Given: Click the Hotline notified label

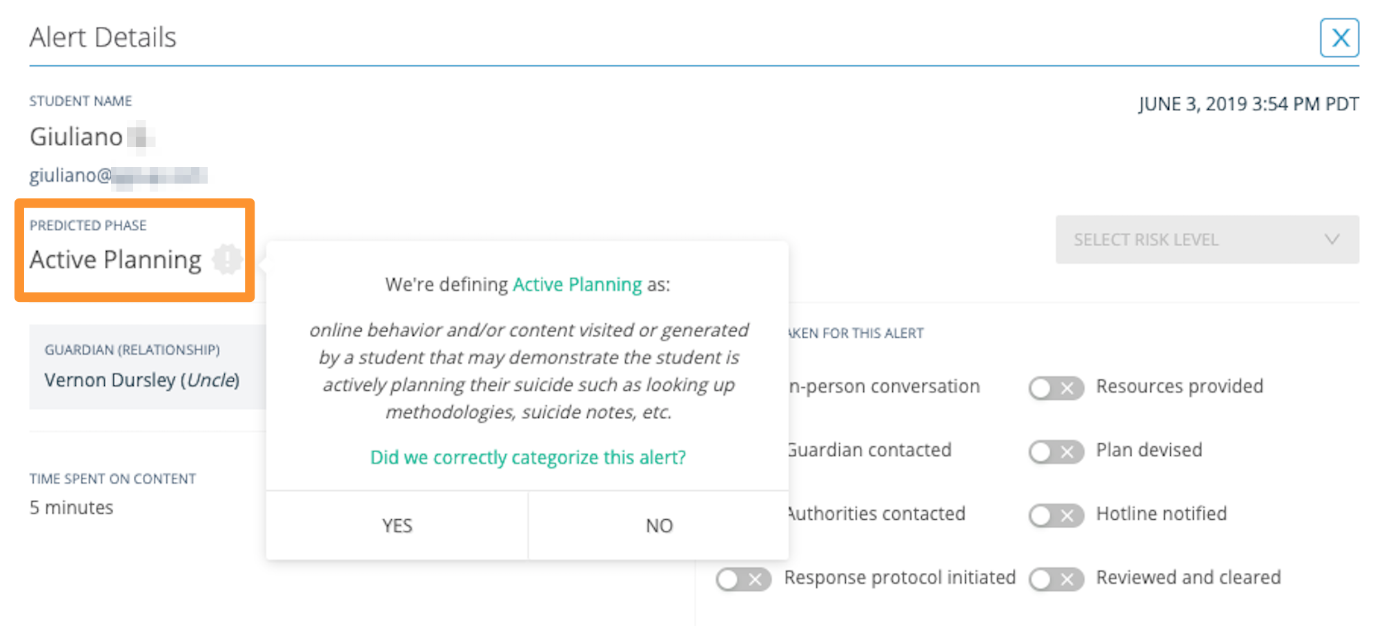Looking at the screenshot, I should (1161, 514).
